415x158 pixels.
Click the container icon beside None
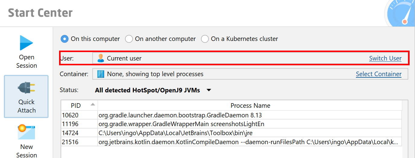coord(101,74)
